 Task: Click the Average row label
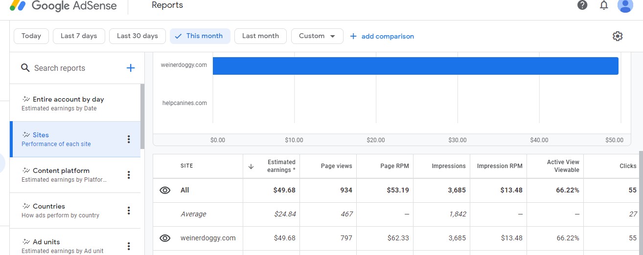click(x=193, y=214)
